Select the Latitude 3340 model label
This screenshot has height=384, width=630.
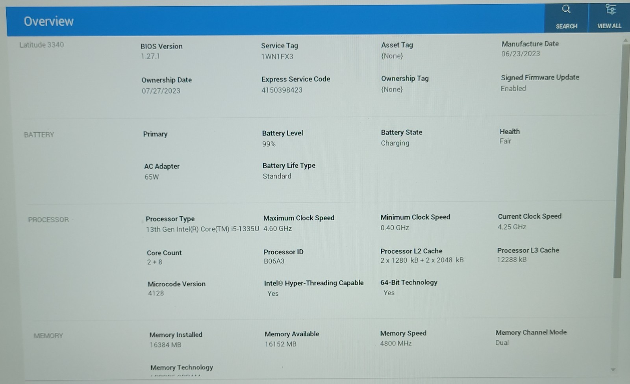[x=42, y=45]
